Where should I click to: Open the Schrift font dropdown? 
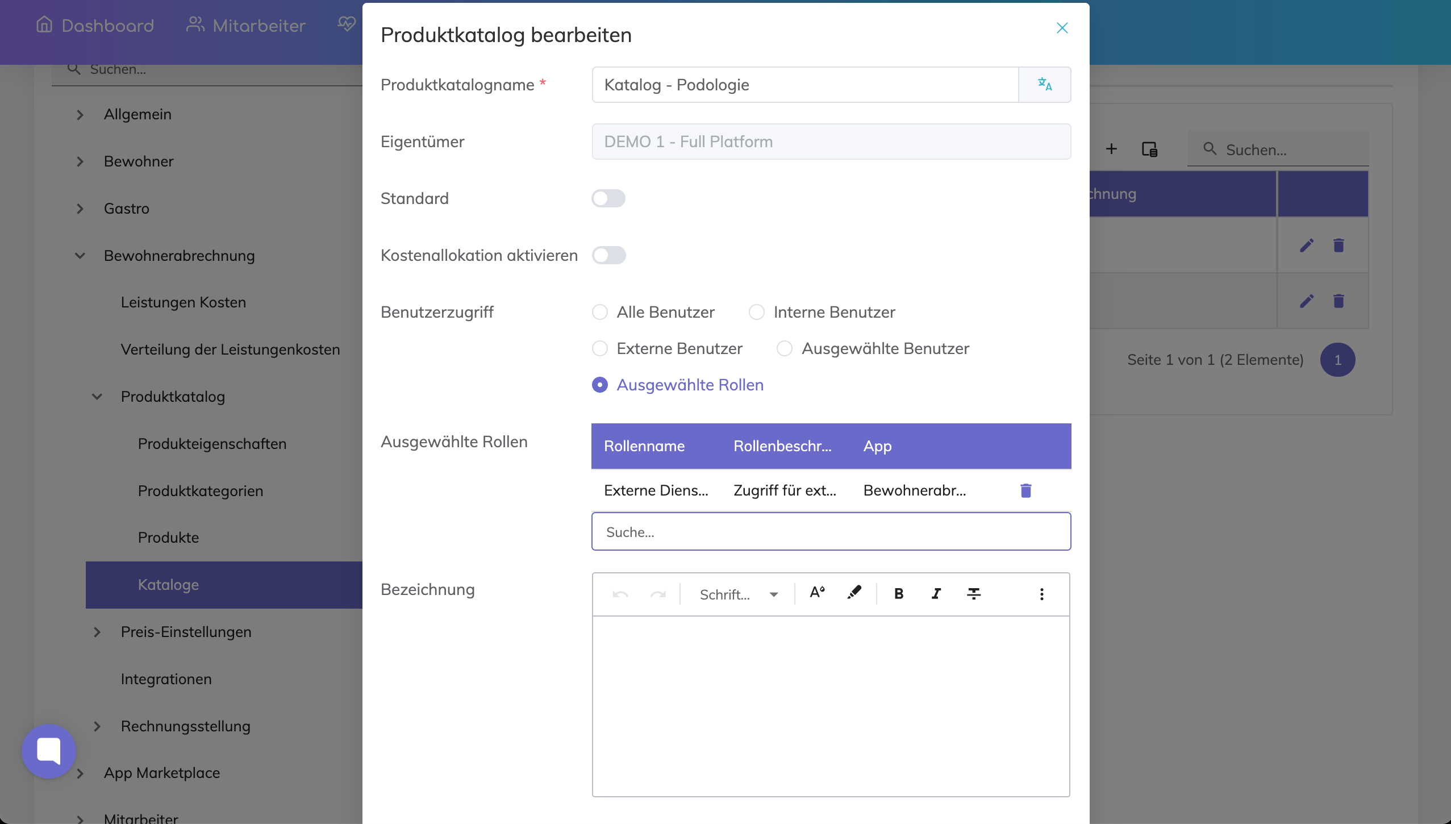[x=738, y=594]
